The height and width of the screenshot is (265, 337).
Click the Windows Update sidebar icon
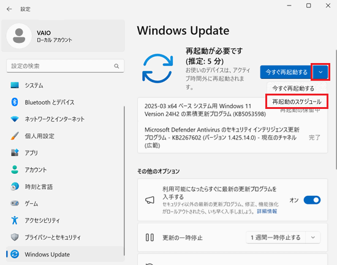click(15, 254)
